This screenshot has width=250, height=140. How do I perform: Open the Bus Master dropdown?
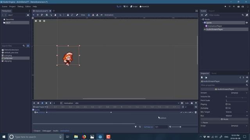(x=237, y=116)
